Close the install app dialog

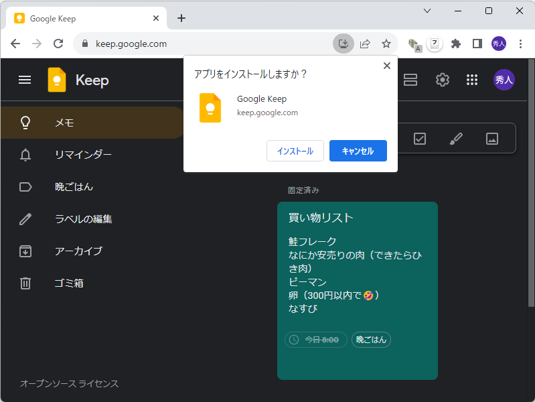pyautogui.click(x=386, y=66)
